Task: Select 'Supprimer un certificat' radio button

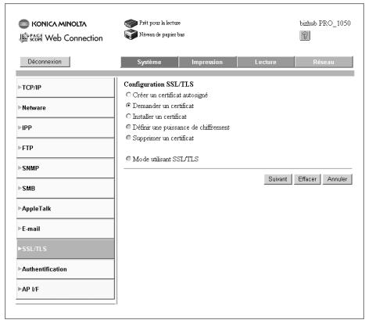Action: point(128,138)
